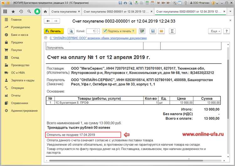Close the middle Счет покупателю tab

click(x=152, y=12)
